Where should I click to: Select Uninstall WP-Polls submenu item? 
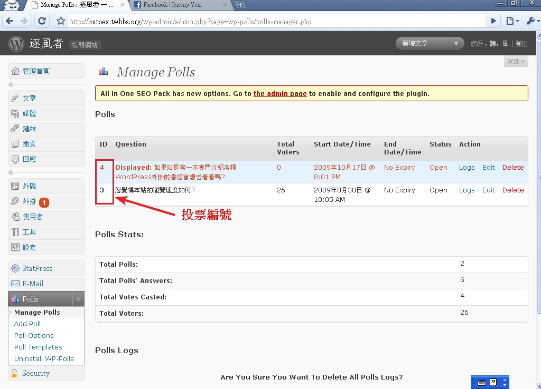tap(44, 359)
